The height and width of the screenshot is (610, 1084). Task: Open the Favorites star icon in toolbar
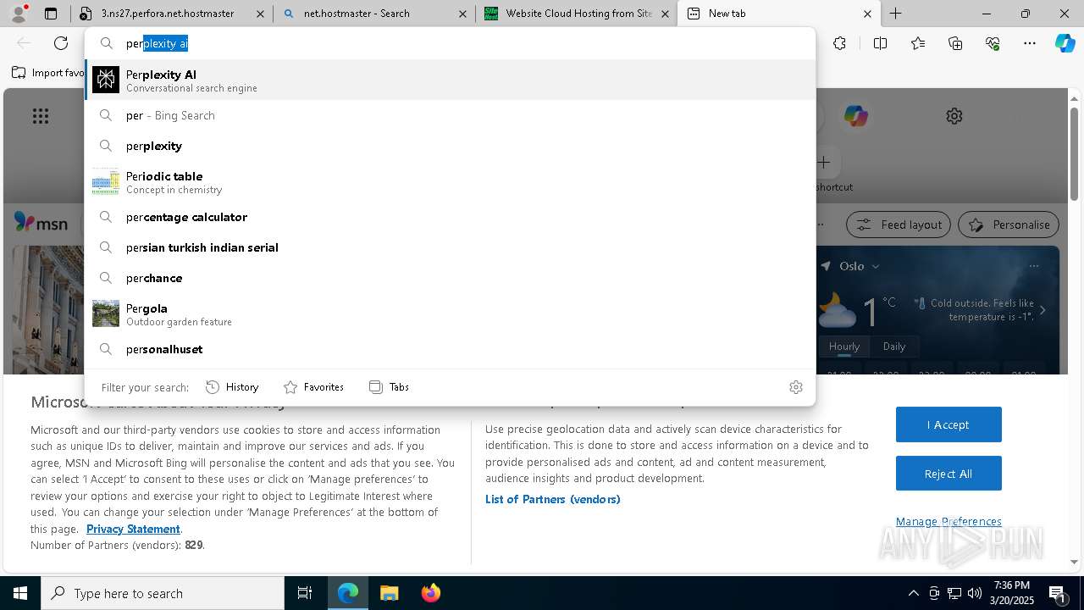(x=918, y=43)
